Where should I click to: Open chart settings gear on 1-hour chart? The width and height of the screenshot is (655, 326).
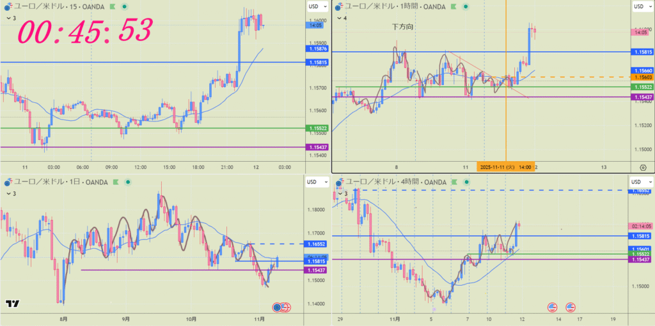coord(642,167)
